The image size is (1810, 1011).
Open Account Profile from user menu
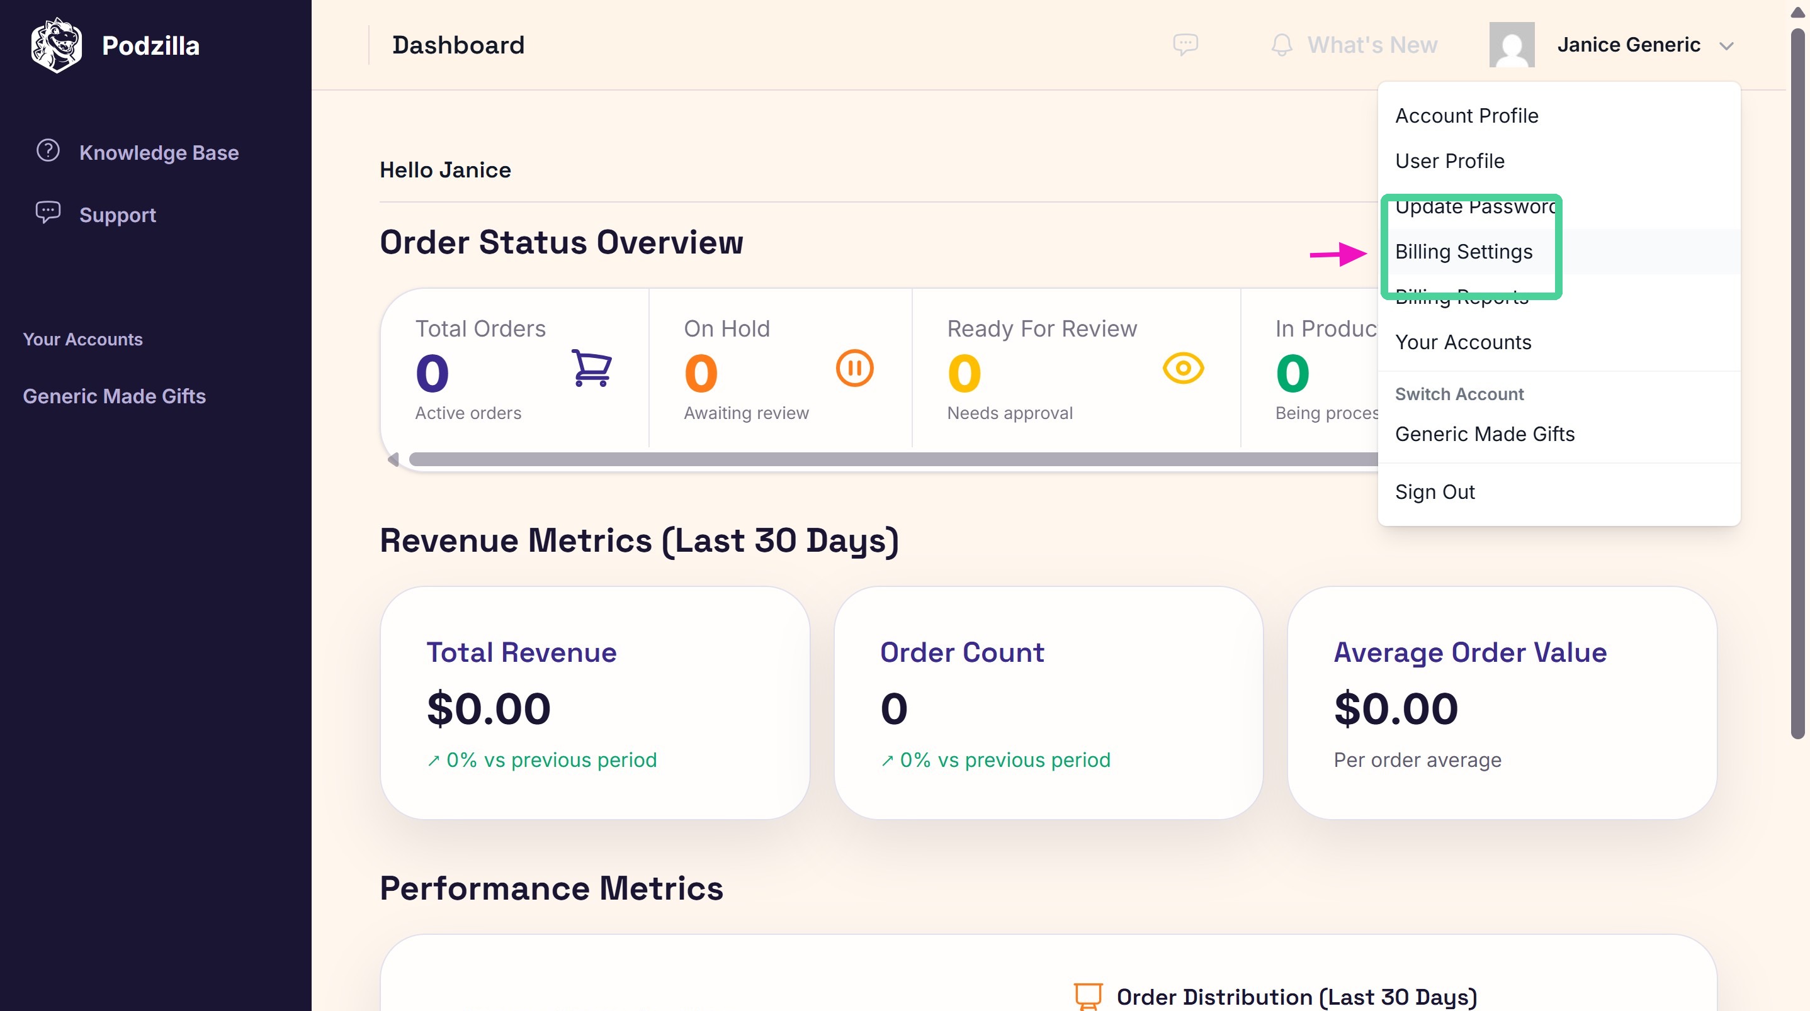[1558, 116]
